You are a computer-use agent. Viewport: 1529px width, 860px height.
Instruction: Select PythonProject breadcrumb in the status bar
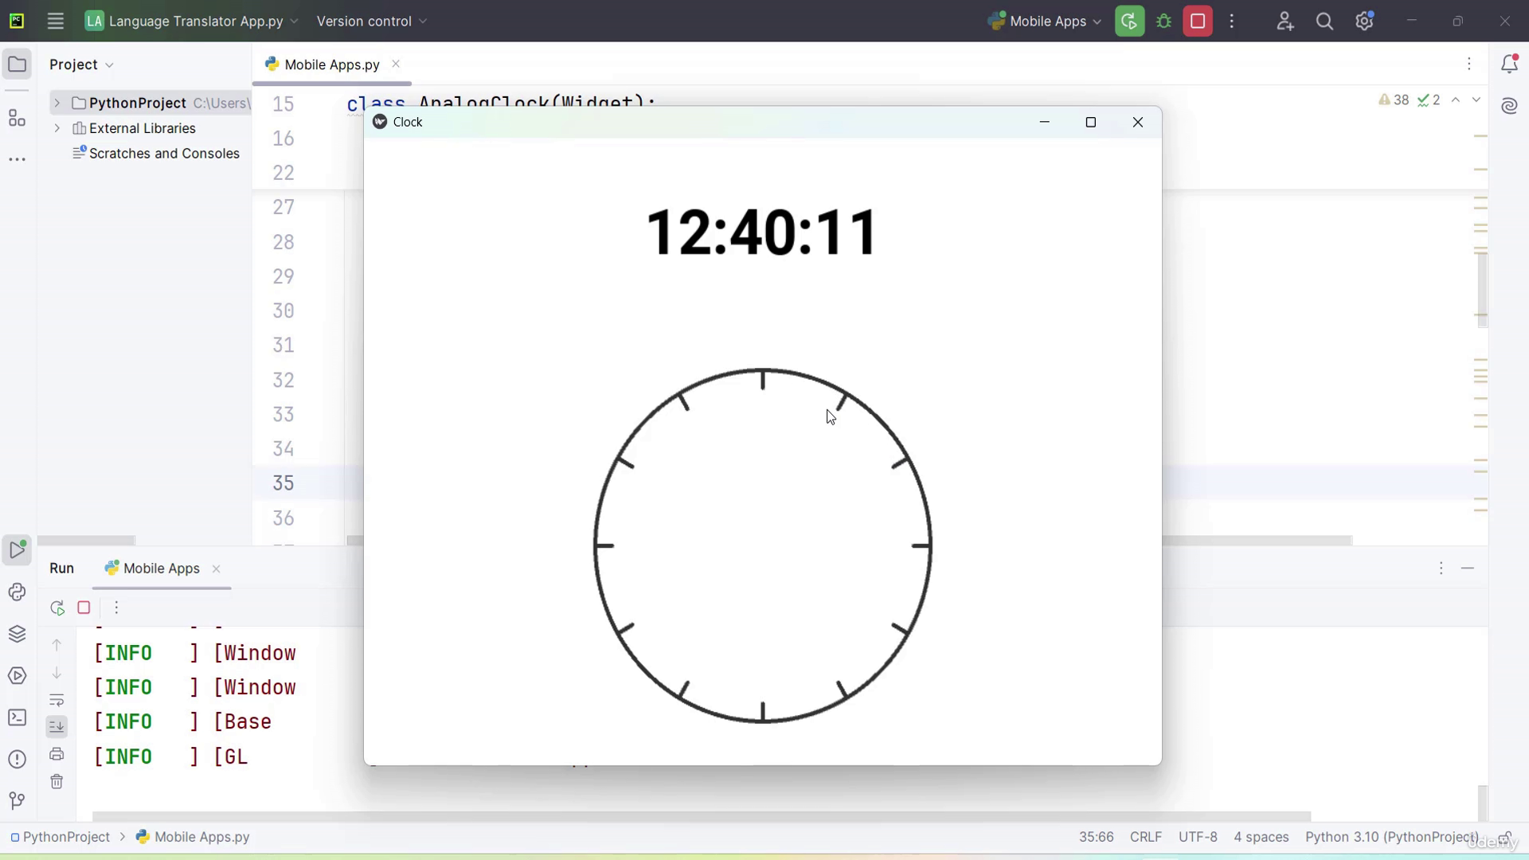point(61,837)
